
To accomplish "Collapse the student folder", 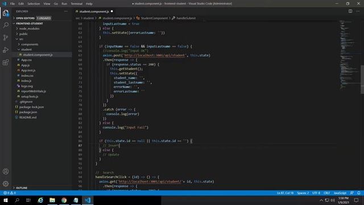I will coord(26,50).
